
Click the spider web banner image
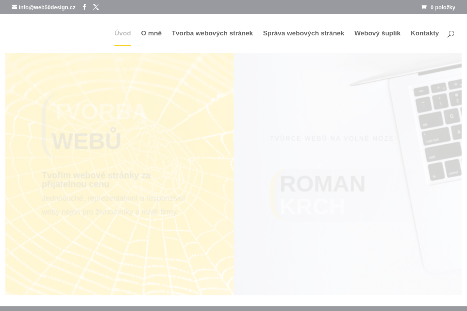(x=119, y=174)
